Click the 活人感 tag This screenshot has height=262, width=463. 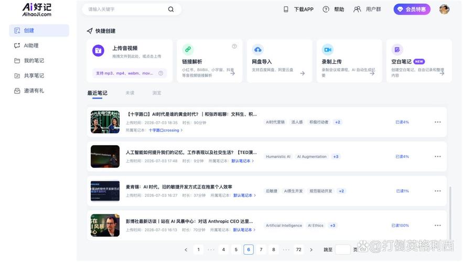(x=297, y=122)
